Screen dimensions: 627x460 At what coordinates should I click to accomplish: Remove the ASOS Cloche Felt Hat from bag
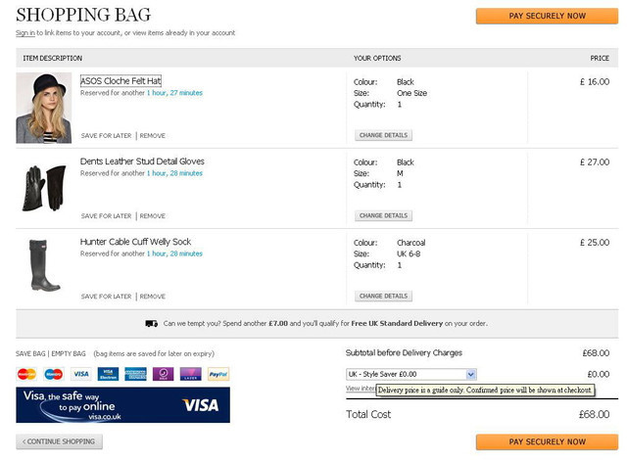(x=153, y=136)
